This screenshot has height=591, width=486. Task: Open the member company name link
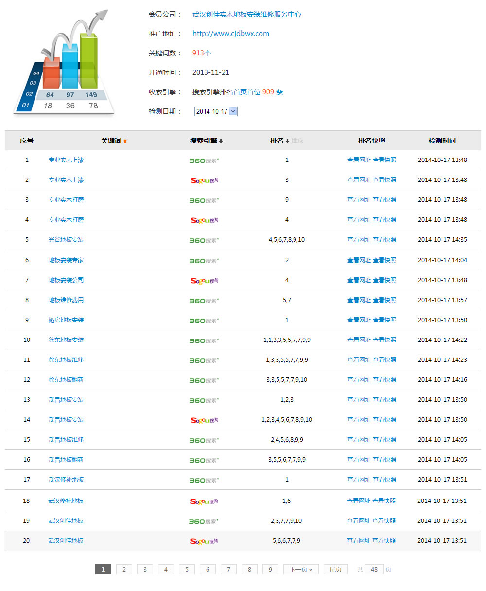pyautogui.click(x=246, y=14)
